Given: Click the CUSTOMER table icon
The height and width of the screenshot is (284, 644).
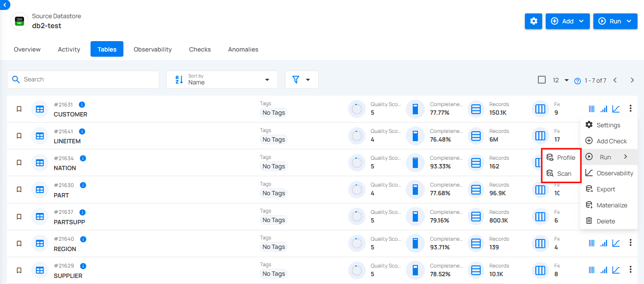Looking at the screenshot, I should 40,109.
